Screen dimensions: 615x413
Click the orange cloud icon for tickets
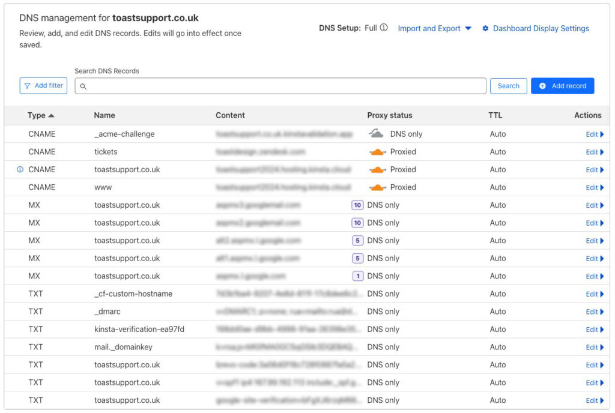tap(377, 152)
